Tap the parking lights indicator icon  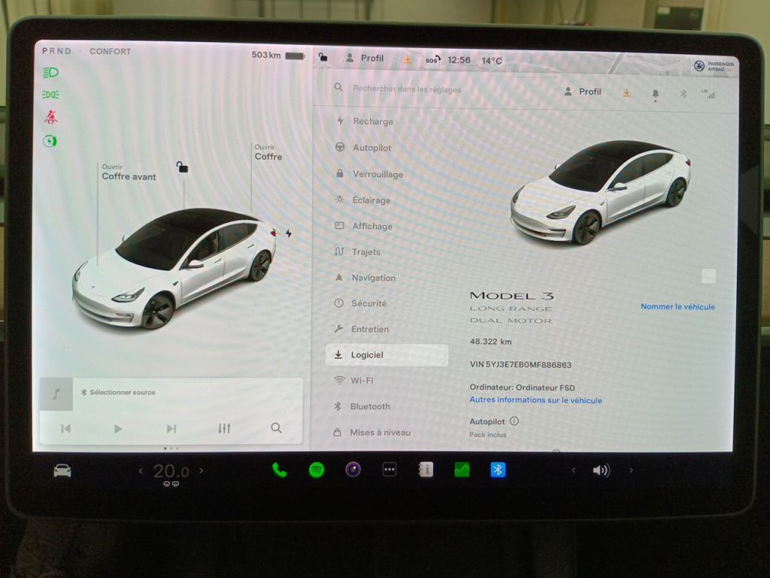tap(50, 94)
